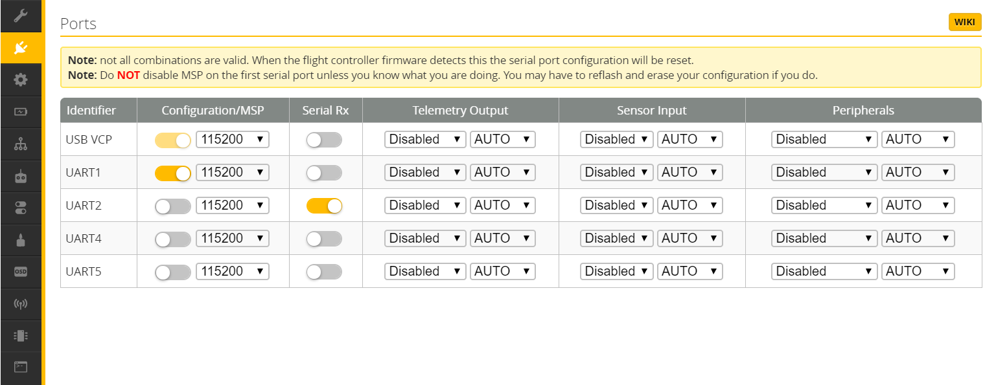Click the Ports plug icon in sidebar
985x385 pixels.
tap(21, 48)
